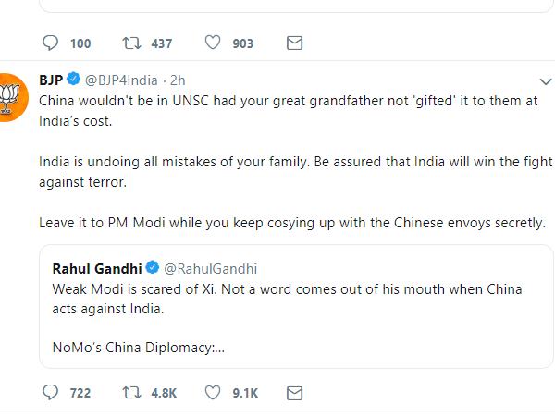View the 4.8K retweet count
The width and height of the screenshot is (555, 416).
pyautogui.click(x=164, y=393)
